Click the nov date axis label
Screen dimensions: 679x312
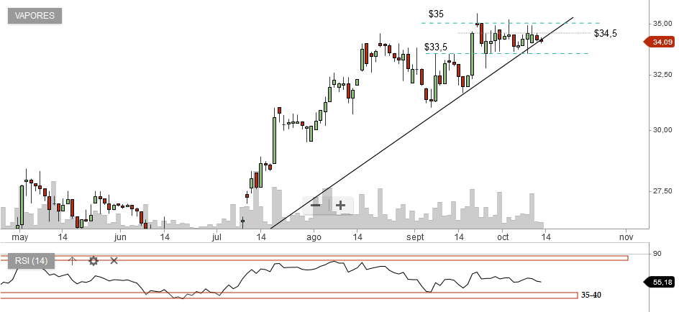coord(625,237)
